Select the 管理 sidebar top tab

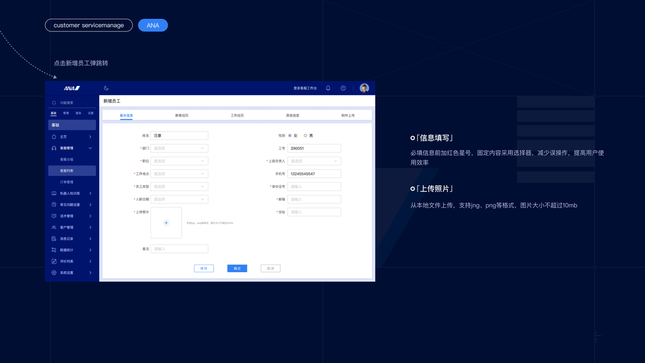(66, 113)
